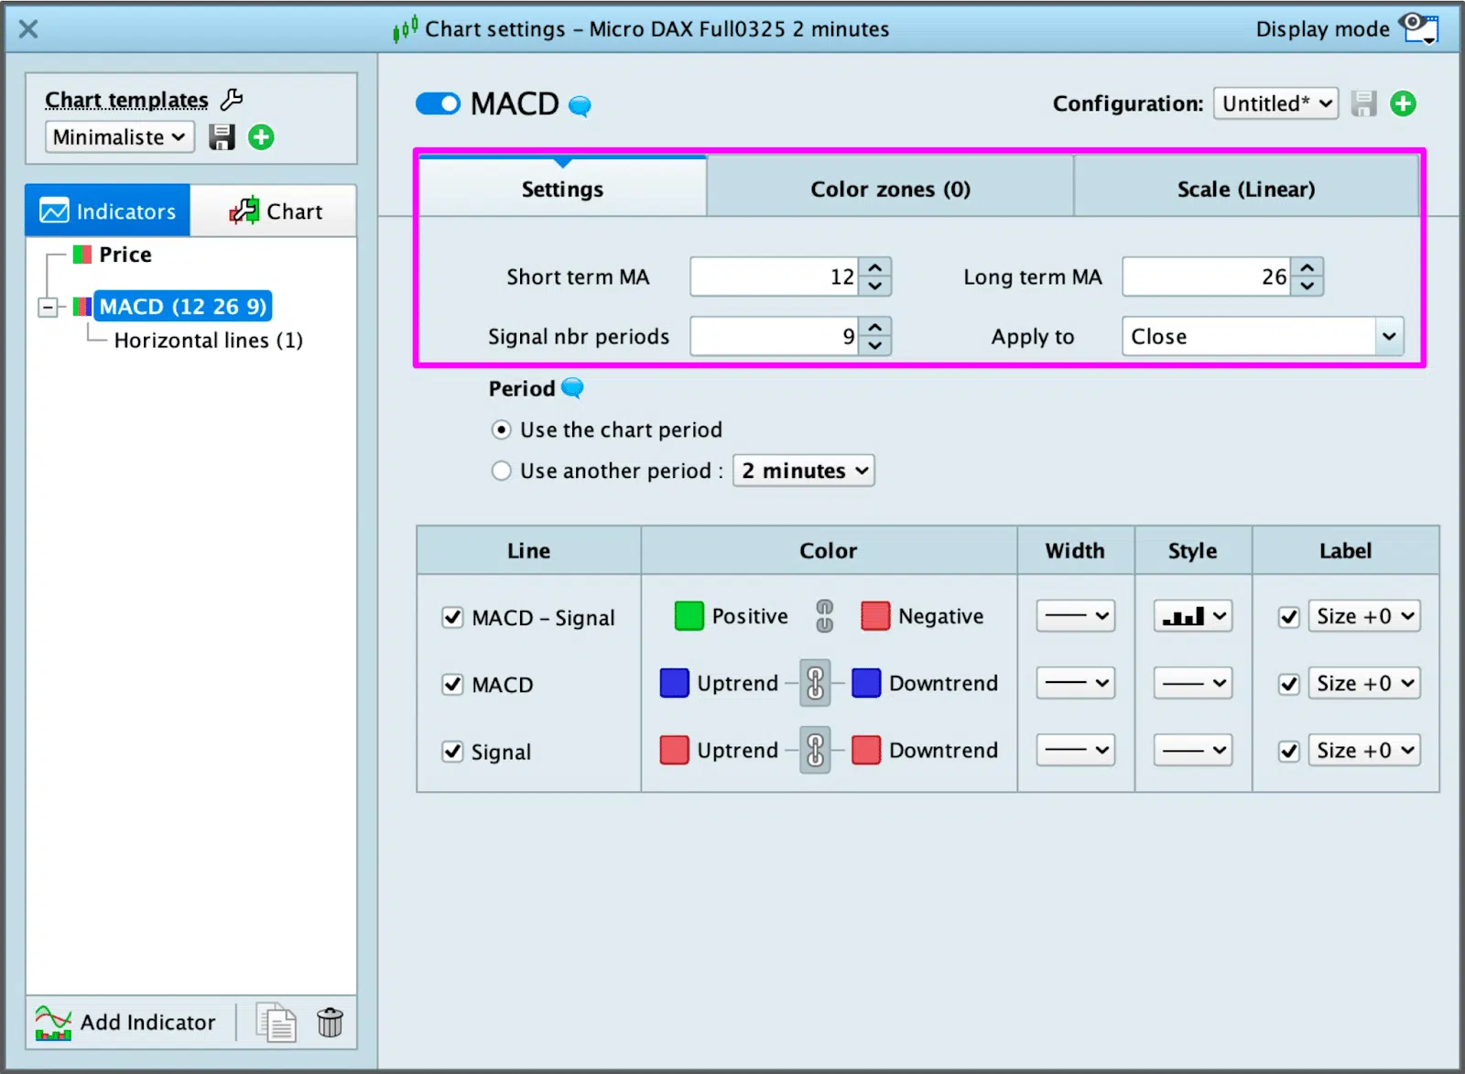Open the Scale (Linear) tab
1465x1074 pixels.
[x=1245, y=189]
